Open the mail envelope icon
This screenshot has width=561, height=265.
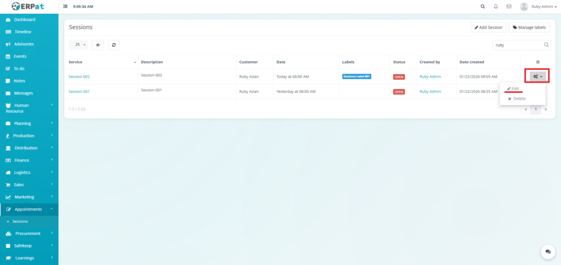pos(509,7)
